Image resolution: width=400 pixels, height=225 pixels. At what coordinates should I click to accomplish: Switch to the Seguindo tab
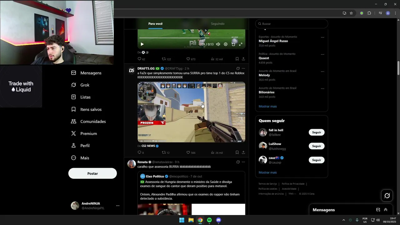[x=217, y=24]
